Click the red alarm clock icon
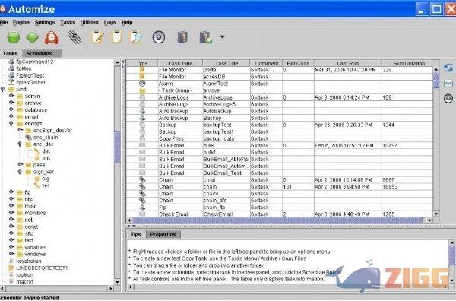Screen dimensions: 456x301 (x=52, y=37)
